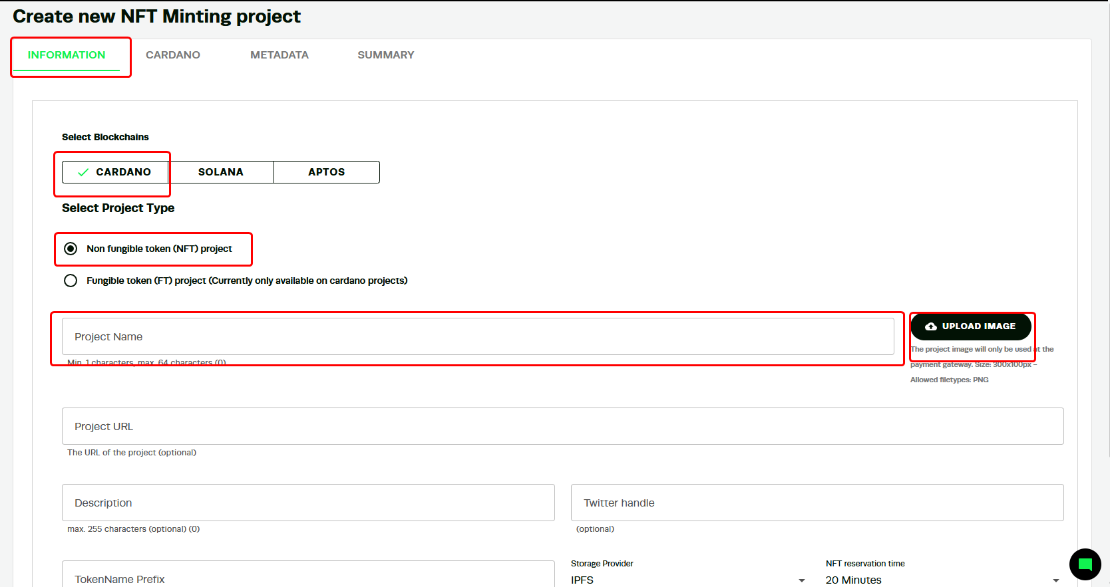Screen dimensions: 1110x587
Task: Focus the Project Name input field
Action: (478, 336)
